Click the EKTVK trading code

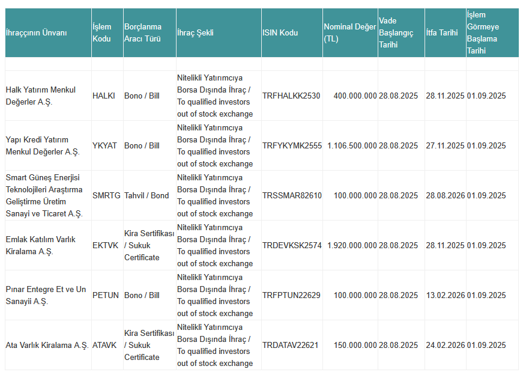105,245
